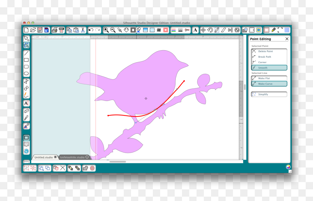Paste from clipboard

(x=76, y=30)
